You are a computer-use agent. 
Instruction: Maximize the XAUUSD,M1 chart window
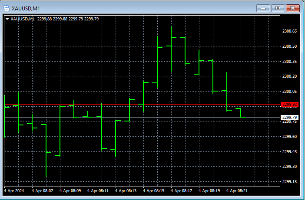278,8
